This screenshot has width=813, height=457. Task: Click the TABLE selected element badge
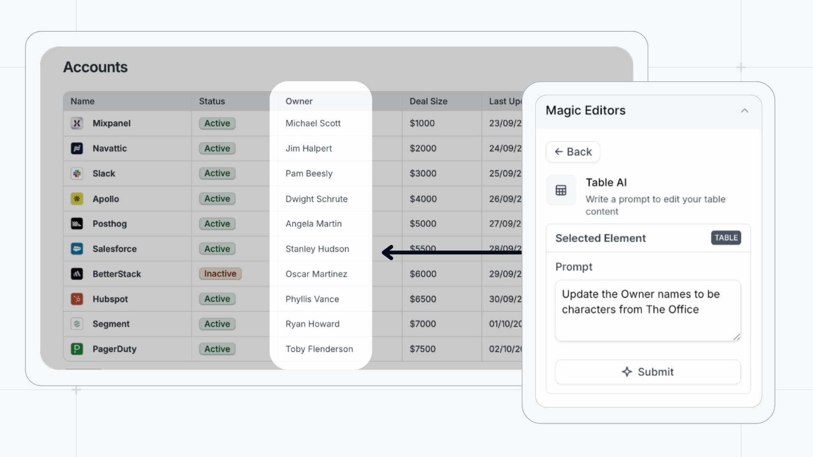[726, 238]
